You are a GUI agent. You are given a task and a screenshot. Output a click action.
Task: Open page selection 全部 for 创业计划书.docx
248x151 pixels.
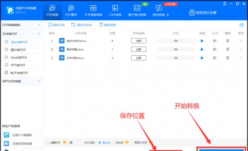[x=139, y=41]
